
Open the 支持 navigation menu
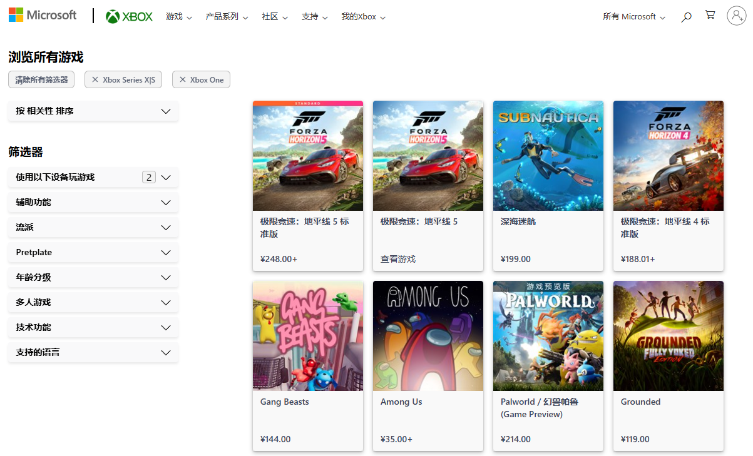315,17
